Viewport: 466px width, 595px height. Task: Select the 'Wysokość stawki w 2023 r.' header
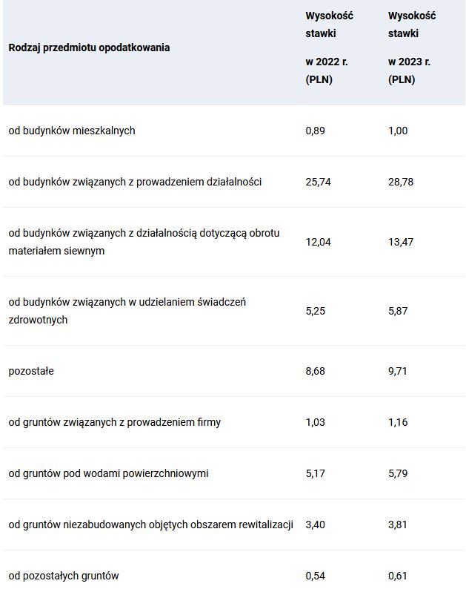click(412, 47)
